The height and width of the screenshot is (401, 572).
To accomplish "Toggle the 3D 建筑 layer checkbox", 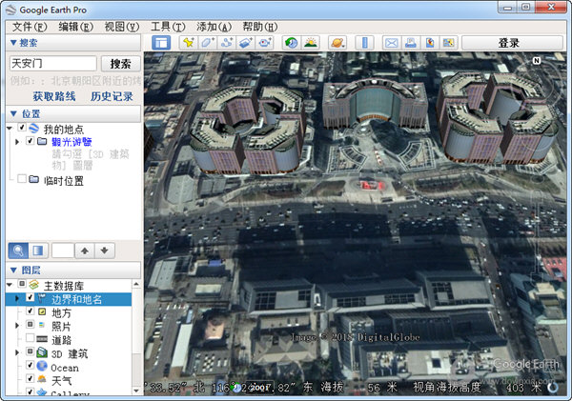I will tap(31, 351).
